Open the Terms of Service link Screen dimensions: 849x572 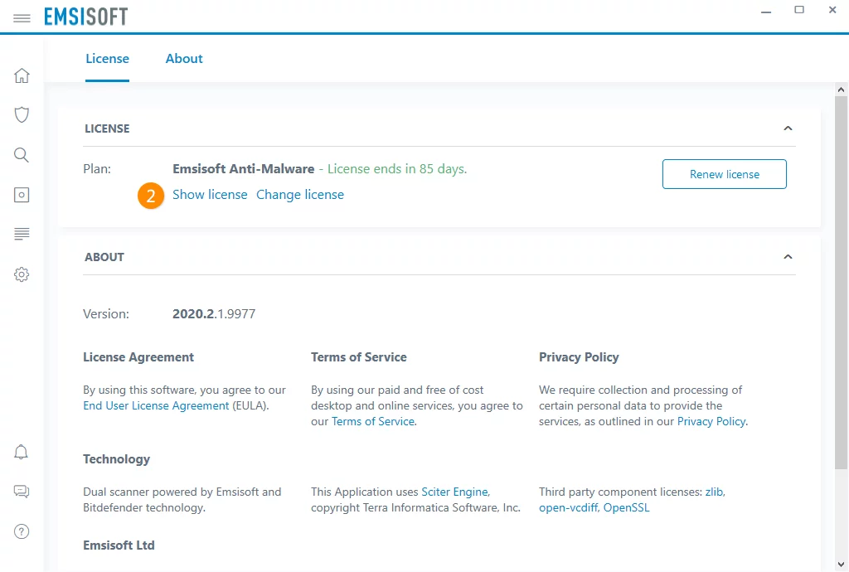[x=374, y=422]
